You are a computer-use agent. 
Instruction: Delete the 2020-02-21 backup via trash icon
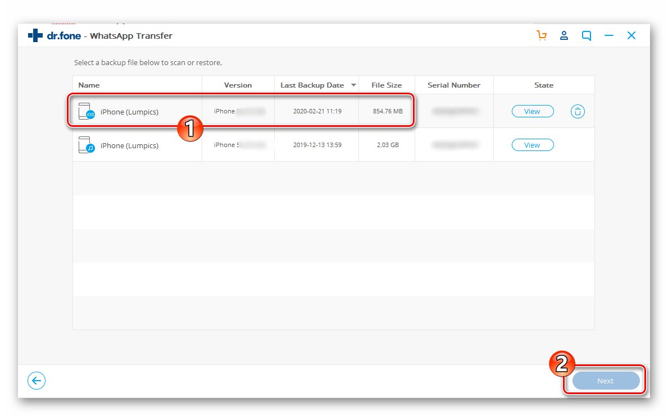tap(577, 112)
